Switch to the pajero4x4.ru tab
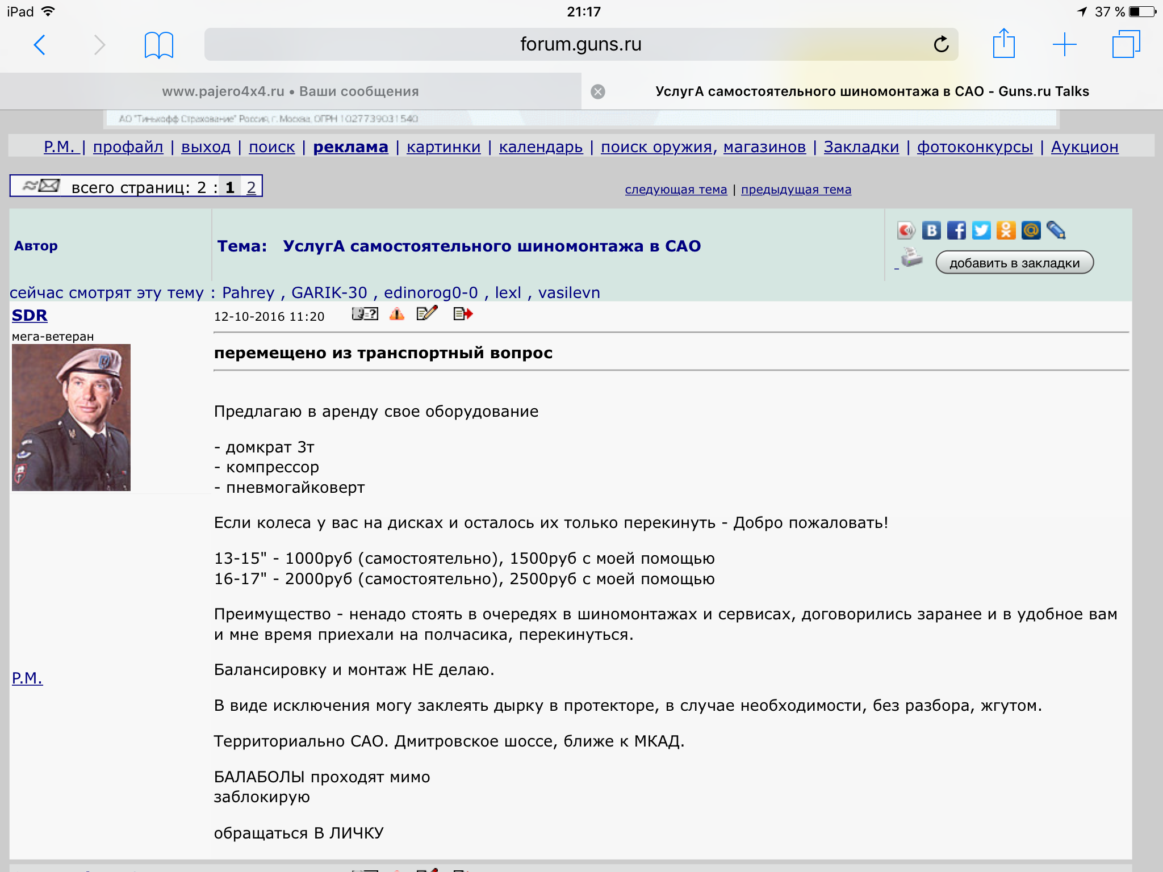 tap(290, 91)
